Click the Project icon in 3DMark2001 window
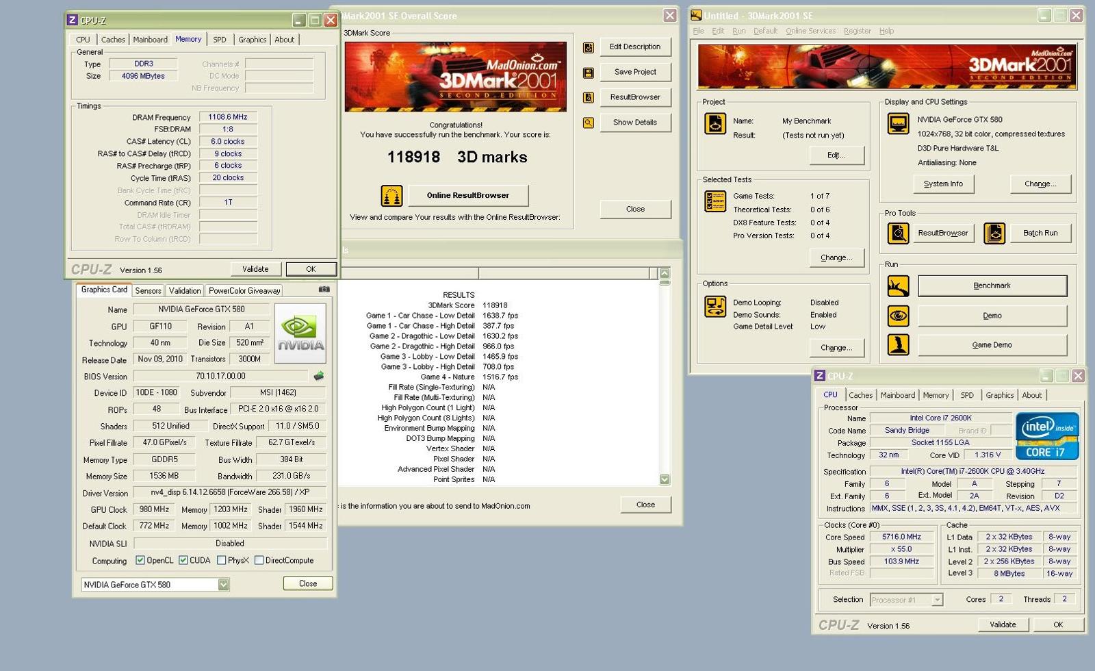 pyautogui.click(x=715, y=124)
